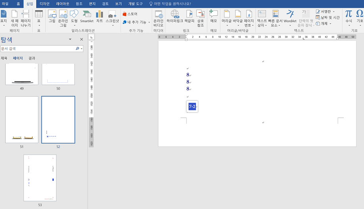Click the SmartArt icon

pyautogui.click(x=87, y=16)
